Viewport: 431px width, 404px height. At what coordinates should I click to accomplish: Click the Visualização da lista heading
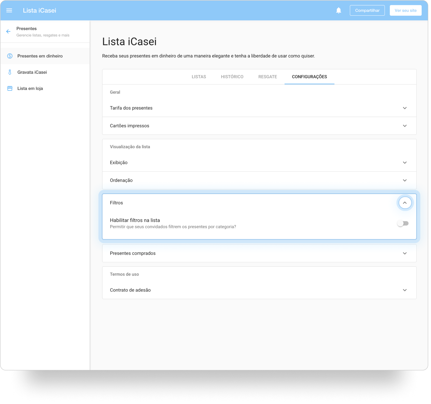coord(130,147)
